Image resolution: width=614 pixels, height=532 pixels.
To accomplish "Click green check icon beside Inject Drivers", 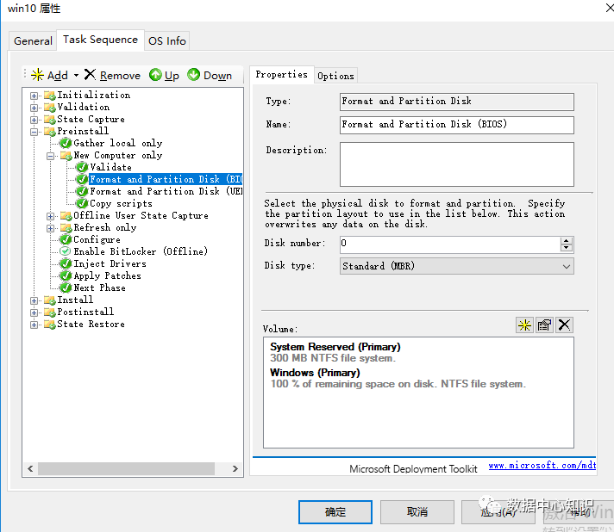I will point(66,264).
